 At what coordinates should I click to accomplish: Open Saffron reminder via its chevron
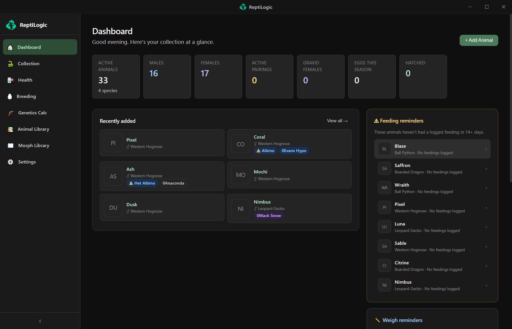(486, 169)
